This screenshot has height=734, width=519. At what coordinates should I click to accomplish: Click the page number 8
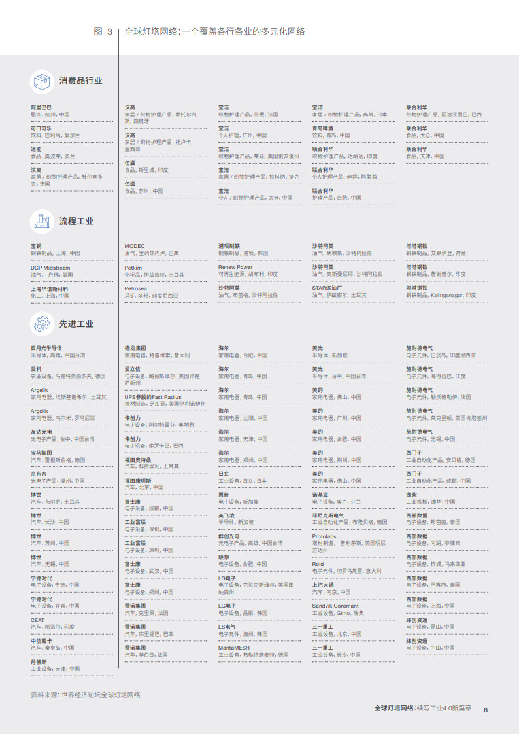[485, 710]
